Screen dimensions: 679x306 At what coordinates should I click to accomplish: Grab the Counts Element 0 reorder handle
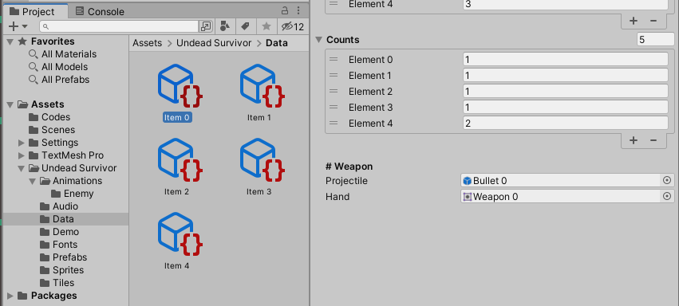pos(334,60)
